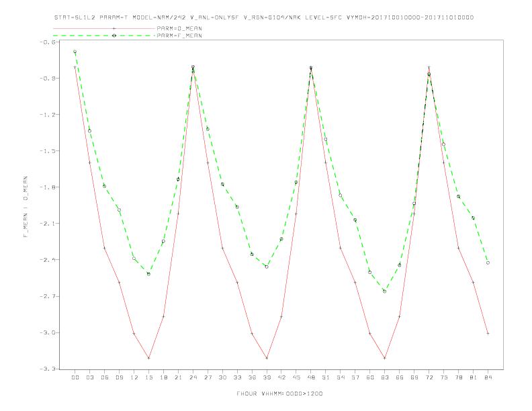Click the F_MEAN circle marker at hour 09
The height and width of the screenshot is (411, 532).
click(x=119, y=210)
